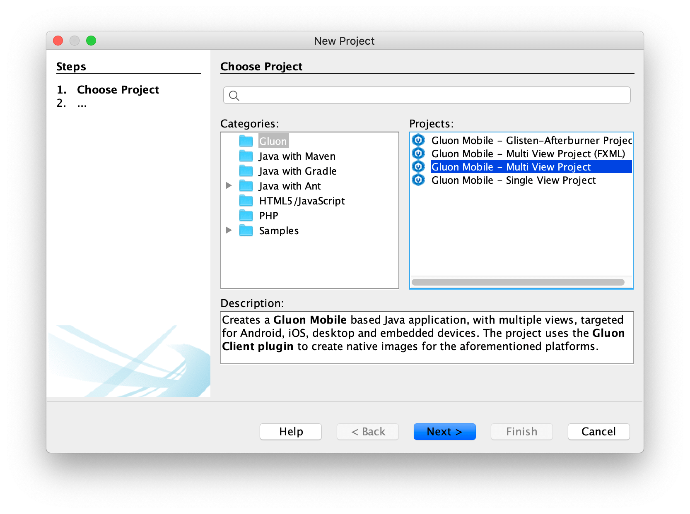Click the Single View Project Gluon icon
Viewport: 690px width, 514px height.
point(418,180)
